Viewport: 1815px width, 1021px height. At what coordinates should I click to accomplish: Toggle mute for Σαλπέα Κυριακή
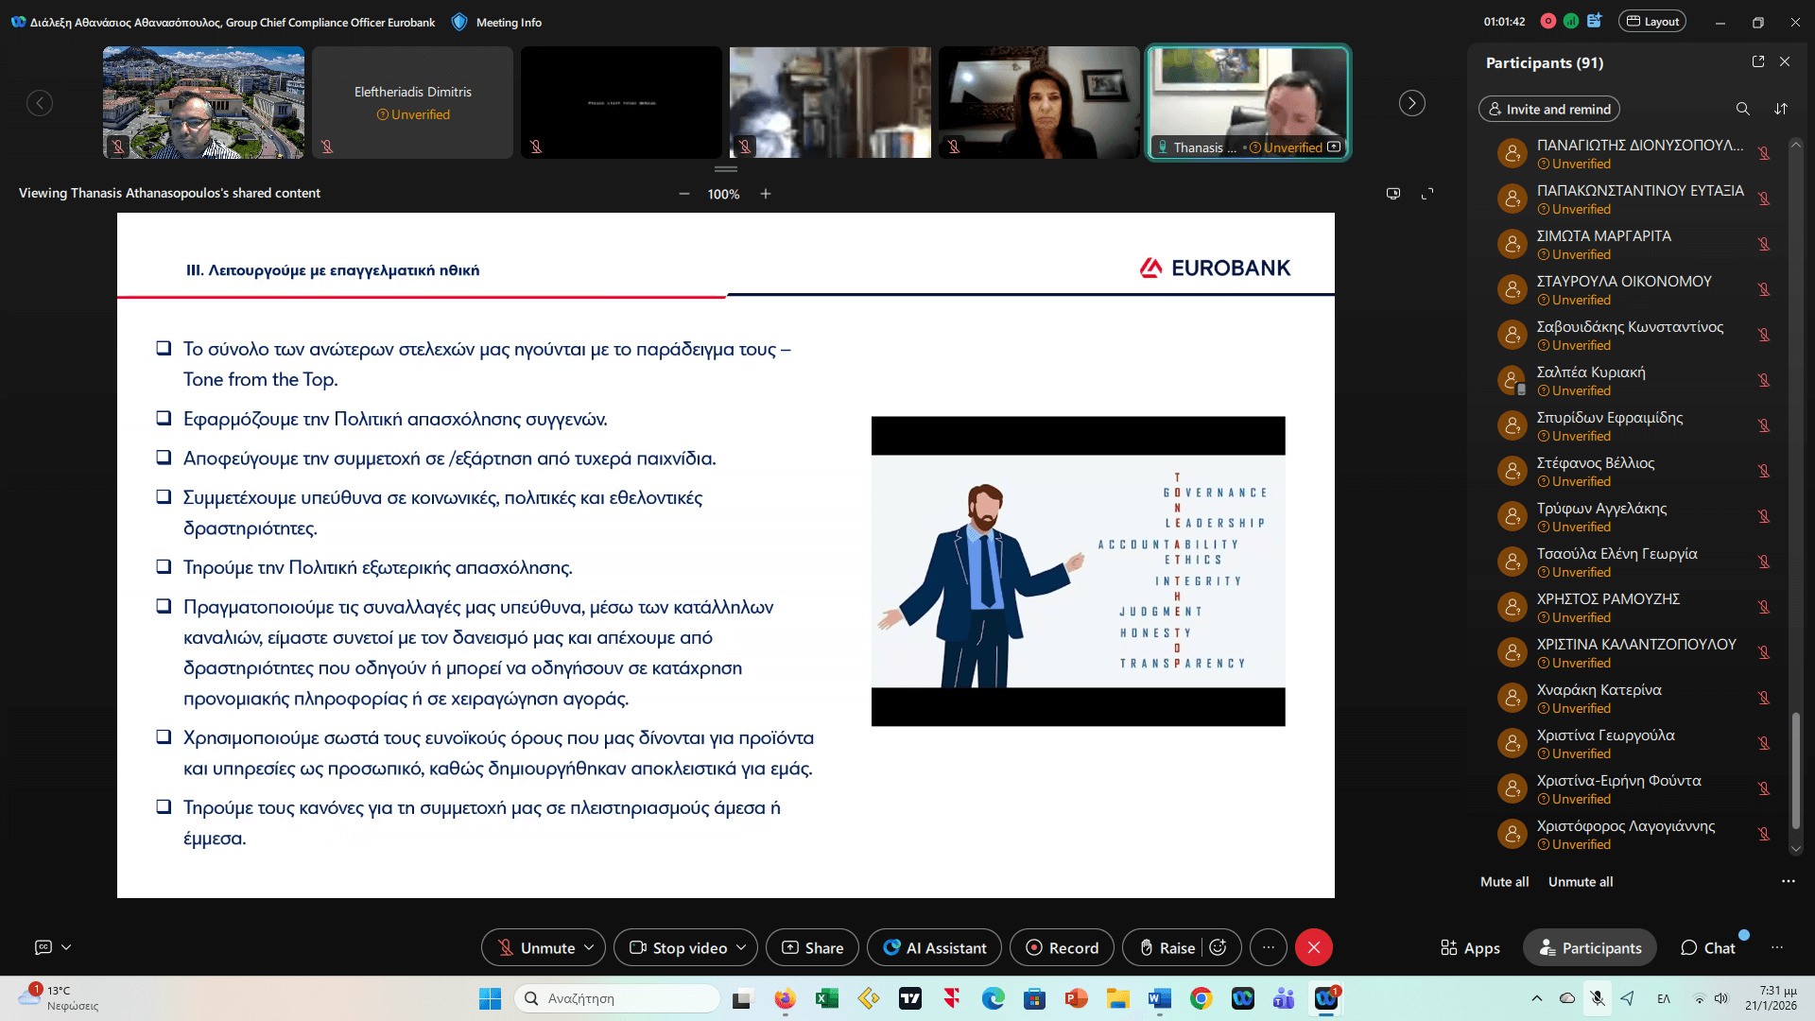[1763, 380]
